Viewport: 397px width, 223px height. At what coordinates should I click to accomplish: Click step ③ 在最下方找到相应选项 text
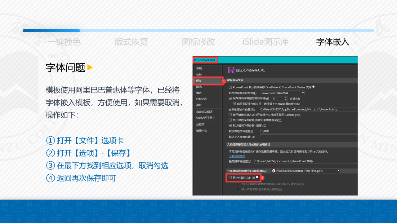tap(107, 165)
